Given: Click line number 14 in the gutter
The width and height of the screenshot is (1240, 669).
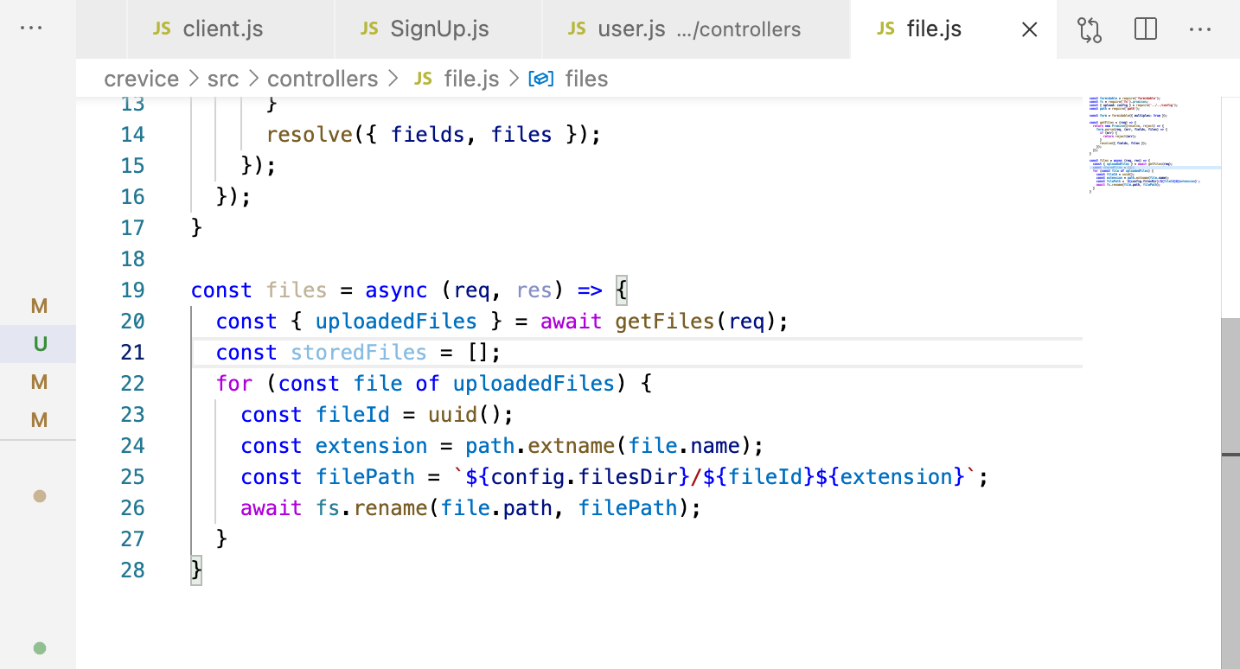Looking at the screenshot, I should (132, 135).
